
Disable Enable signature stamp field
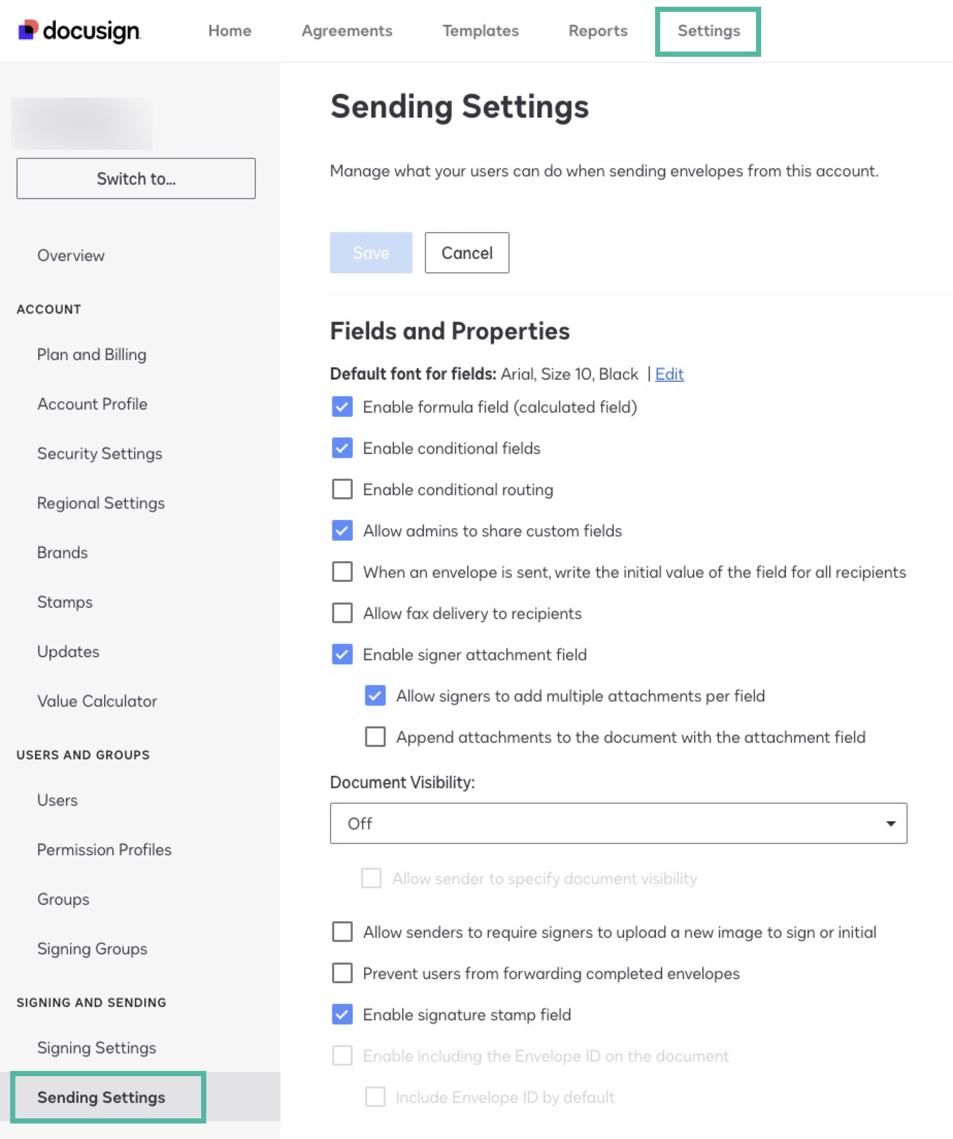point(342,1014)
